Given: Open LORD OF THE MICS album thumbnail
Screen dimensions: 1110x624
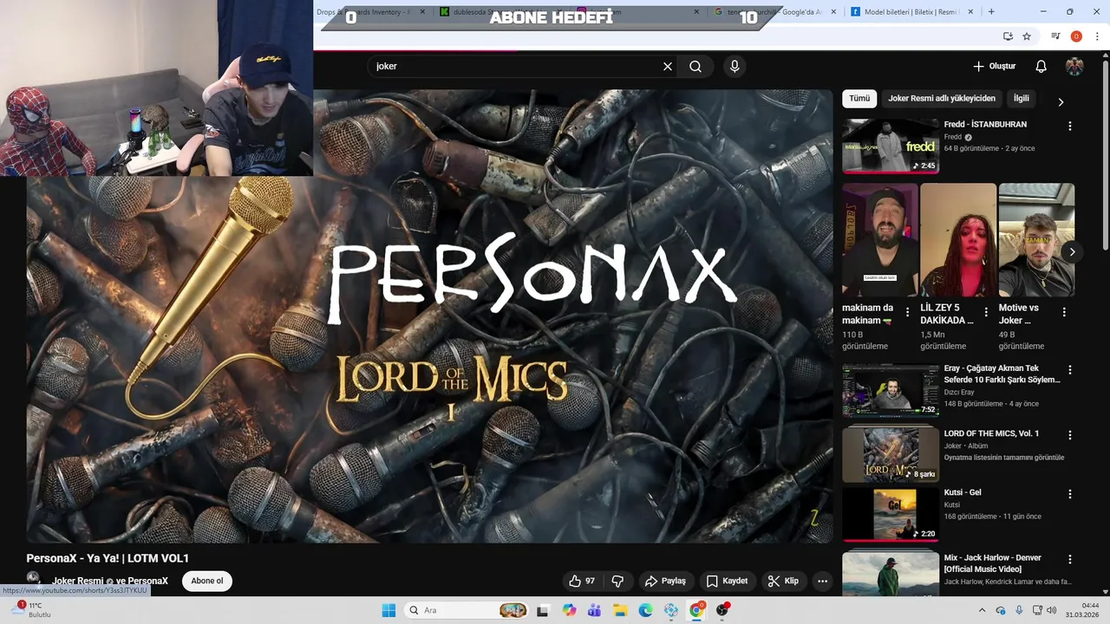Looking at the screenshot, I should point(891,455).
